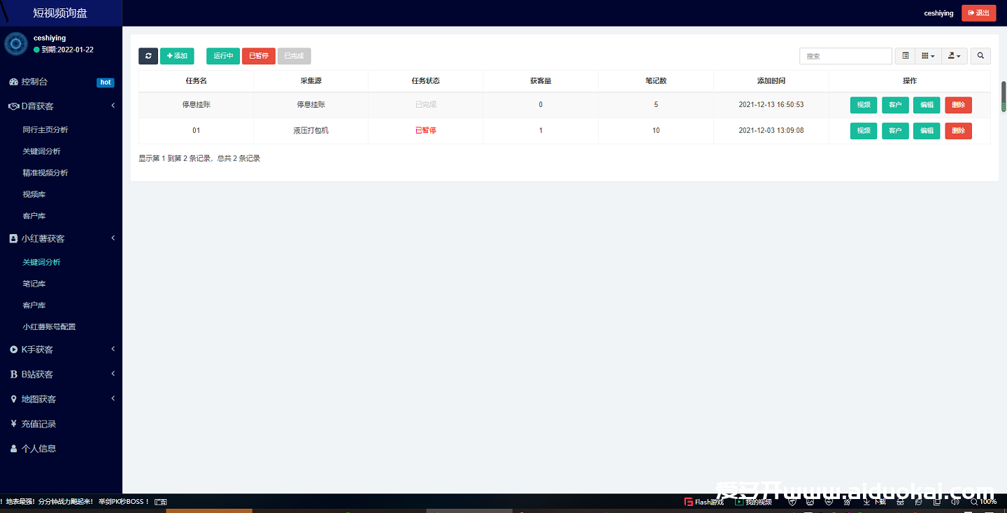
Task: Collapse the 小红薯获客 menu chevron
Action: 113,238
